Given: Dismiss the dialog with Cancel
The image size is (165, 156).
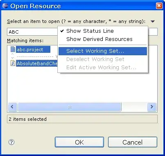Looking at the screenshot, I should pos(133,142).
